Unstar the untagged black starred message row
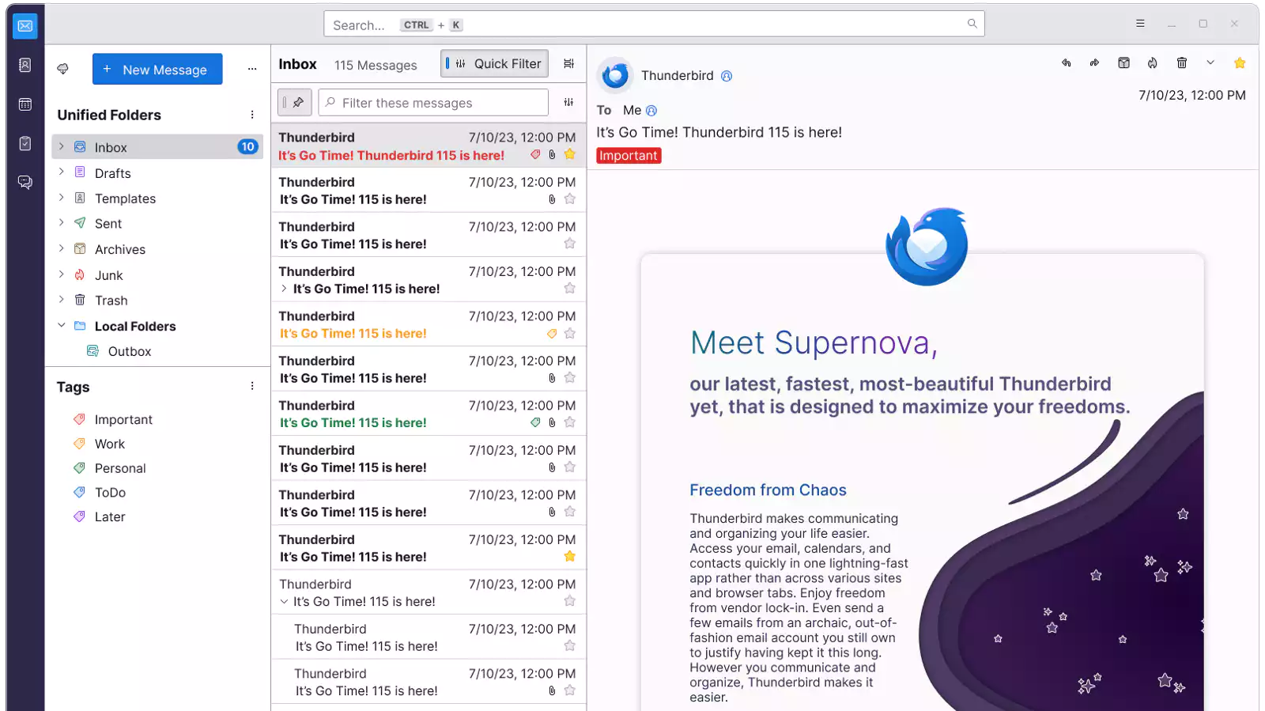This screenshot has height=711, width=1265. [x=570, y=557]
